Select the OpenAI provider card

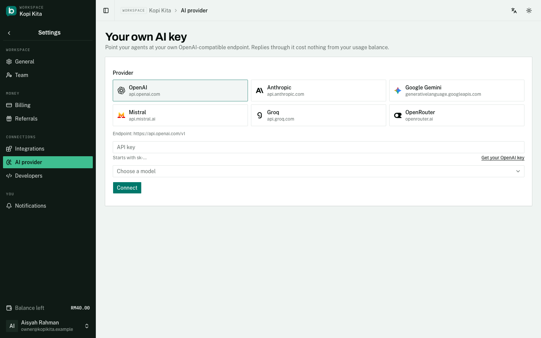tap(180, 91)
